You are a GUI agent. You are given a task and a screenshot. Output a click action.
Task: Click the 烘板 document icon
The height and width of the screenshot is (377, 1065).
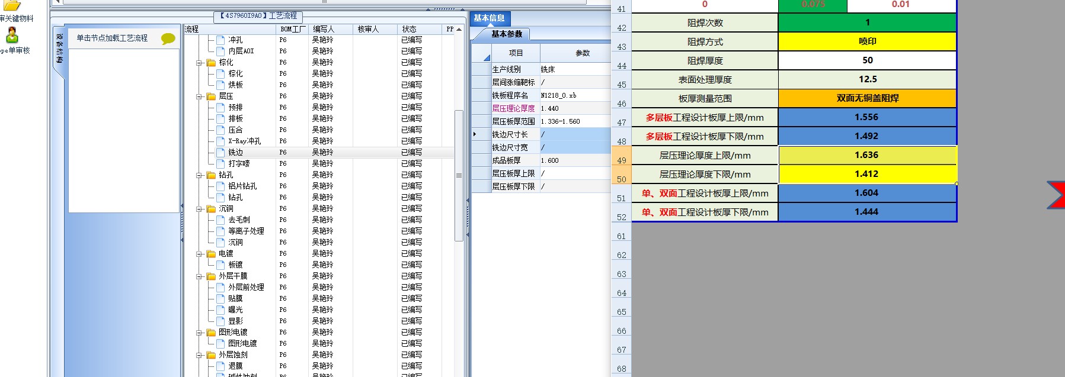coord(220,85)
